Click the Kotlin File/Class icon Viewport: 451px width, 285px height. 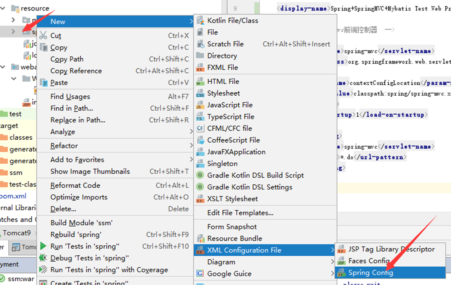200,21
